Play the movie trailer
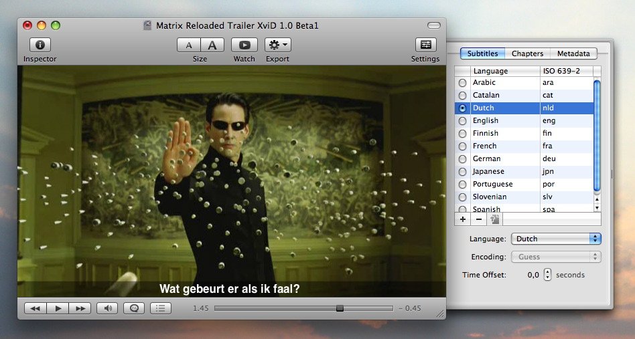Screen dimensions: 635x339 (58, 308)
